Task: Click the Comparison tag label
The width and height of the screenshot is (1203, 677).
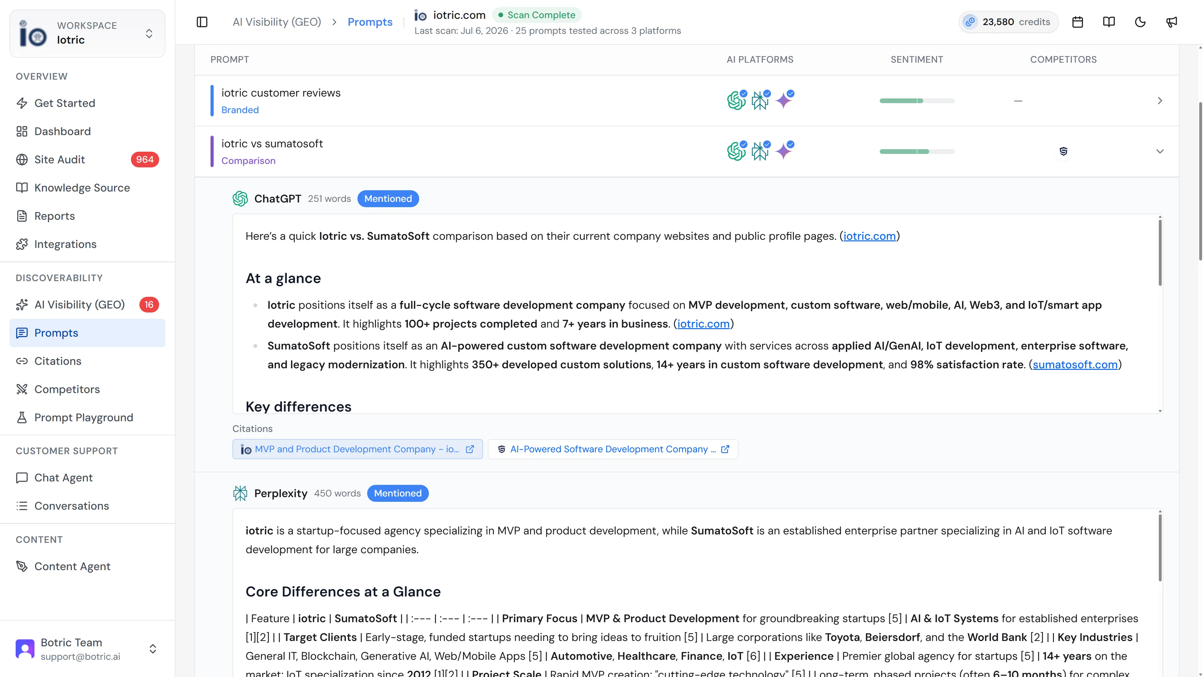Action: 248,161
